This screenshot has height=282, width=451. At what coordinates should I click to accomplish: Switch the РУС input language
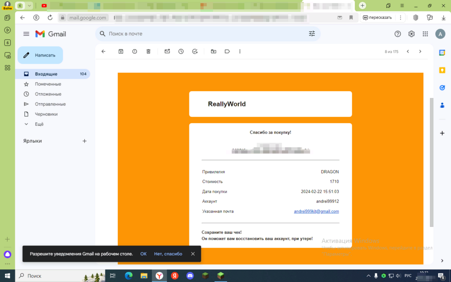[408, 276]
